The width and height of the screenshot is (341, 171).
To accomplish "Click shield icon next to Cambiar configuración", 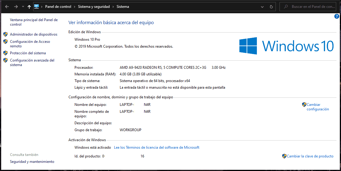I will click(x=304, y=105).
